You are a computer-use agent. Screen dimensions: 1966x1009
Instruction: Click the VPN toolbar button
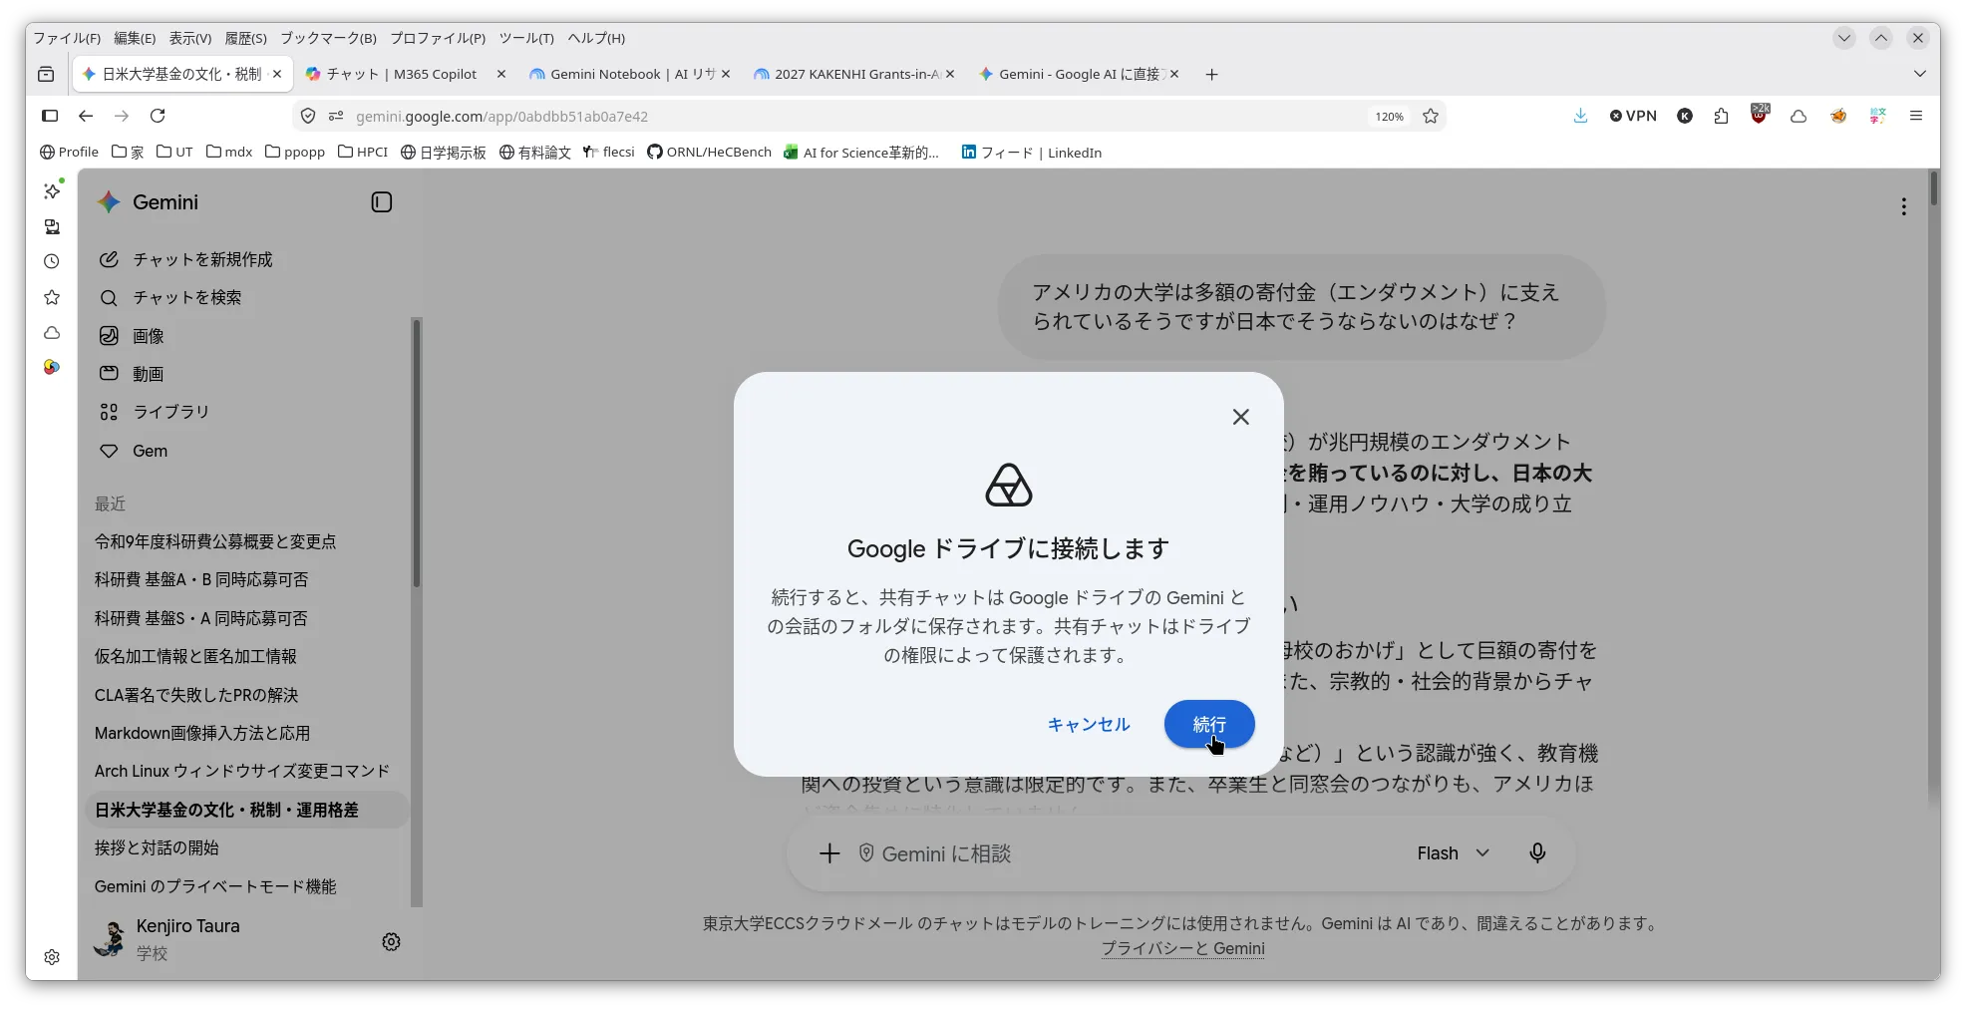1633,116
